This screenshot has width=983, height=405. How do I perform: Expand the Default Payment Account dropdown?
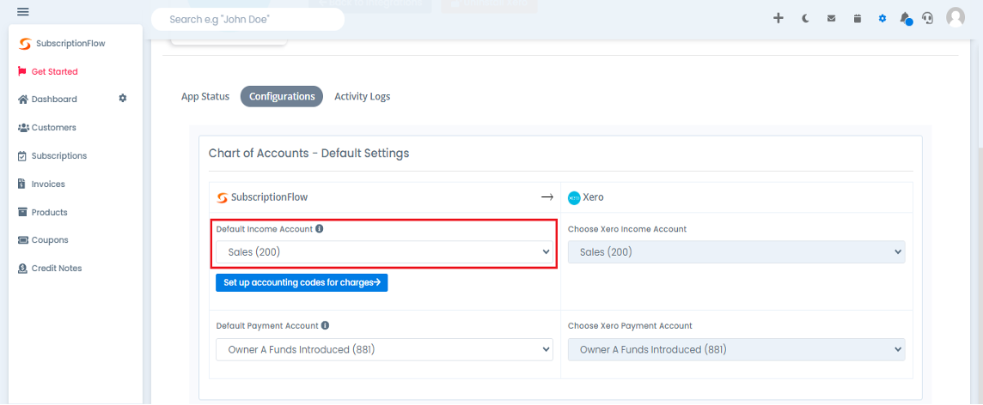click(384, 349)
